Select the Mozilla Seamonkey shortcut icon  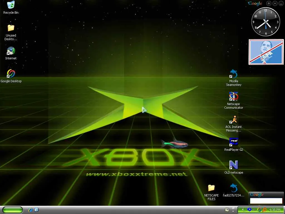pyautogui.click(x=234, y=74)
